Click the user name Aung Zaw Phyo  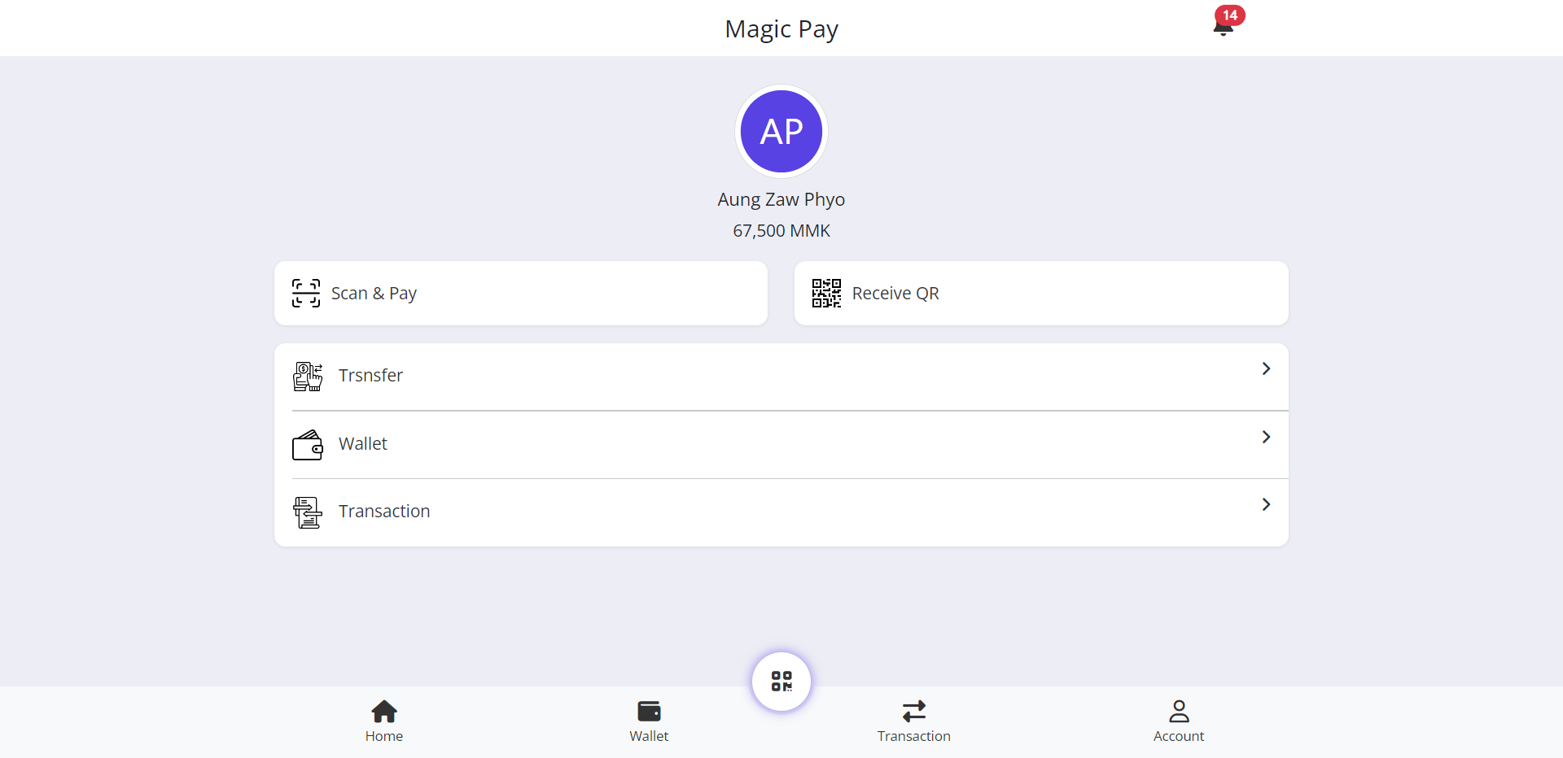[x=781, y=199]
